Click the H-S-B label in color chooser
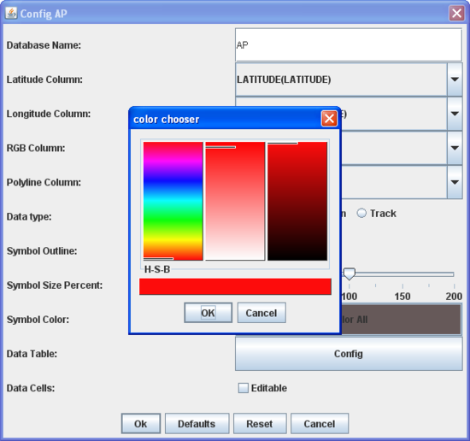 click(157, 269)
